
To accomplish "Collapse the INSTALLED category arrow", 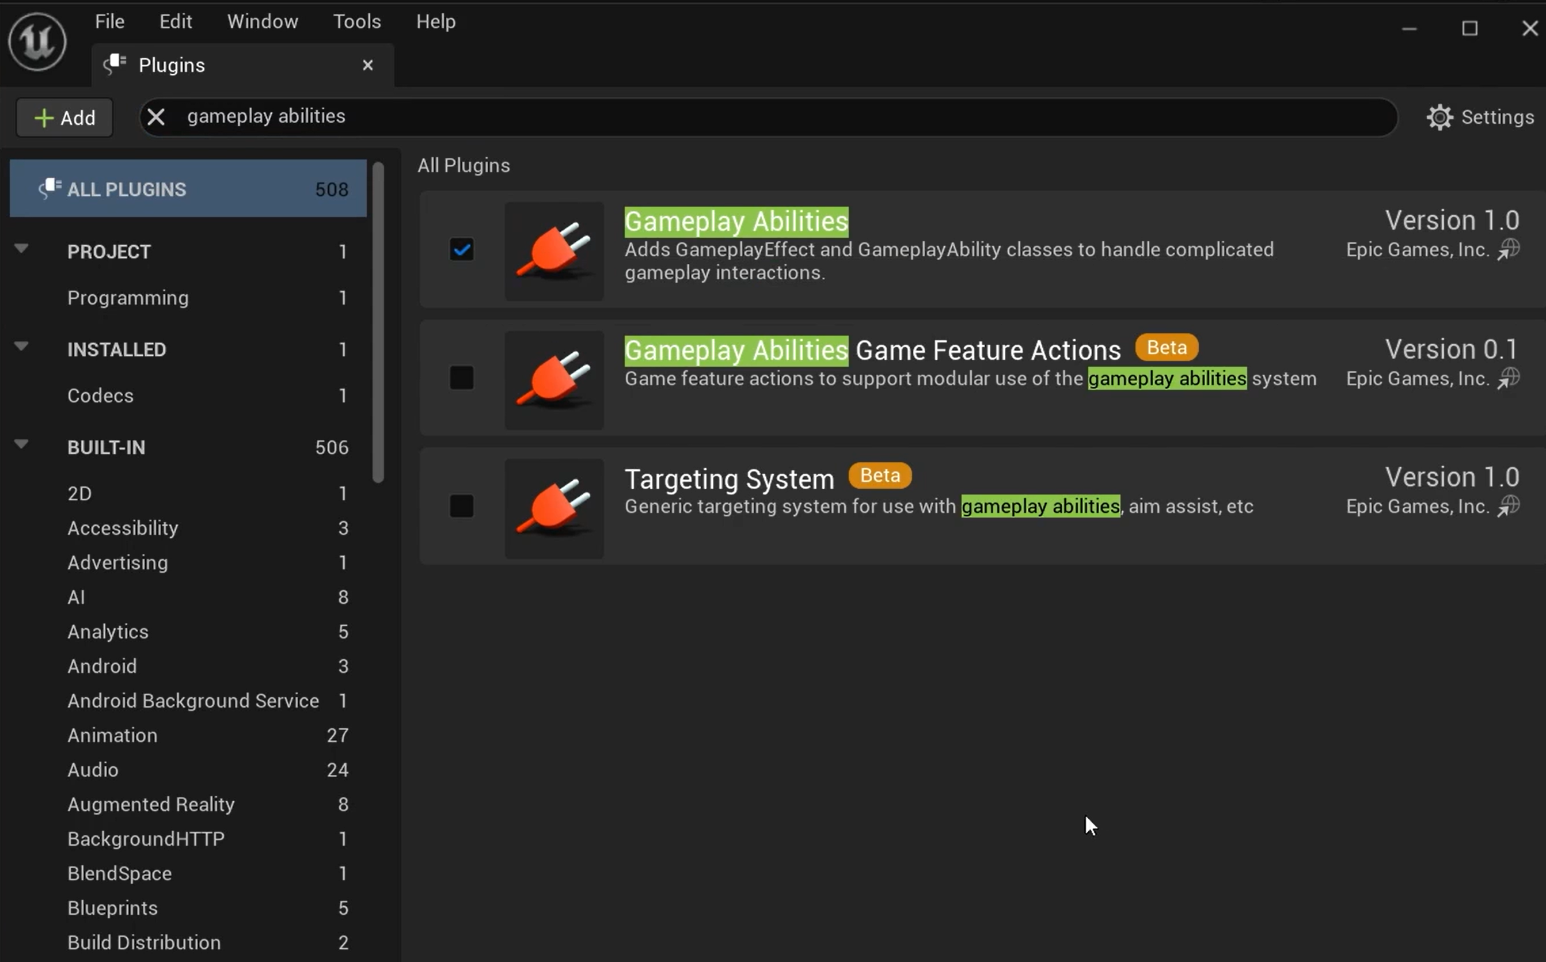I will [21, 347].
